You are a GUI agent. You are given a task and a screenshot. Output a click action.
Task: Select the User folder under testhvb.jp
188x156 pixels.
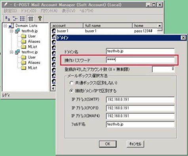coord(32,36)
